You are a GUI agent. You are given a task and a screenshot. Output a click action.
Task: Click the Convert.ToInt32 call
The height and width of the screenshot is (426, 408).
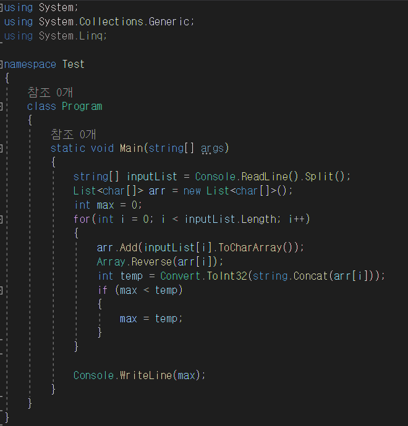[204, 276]
